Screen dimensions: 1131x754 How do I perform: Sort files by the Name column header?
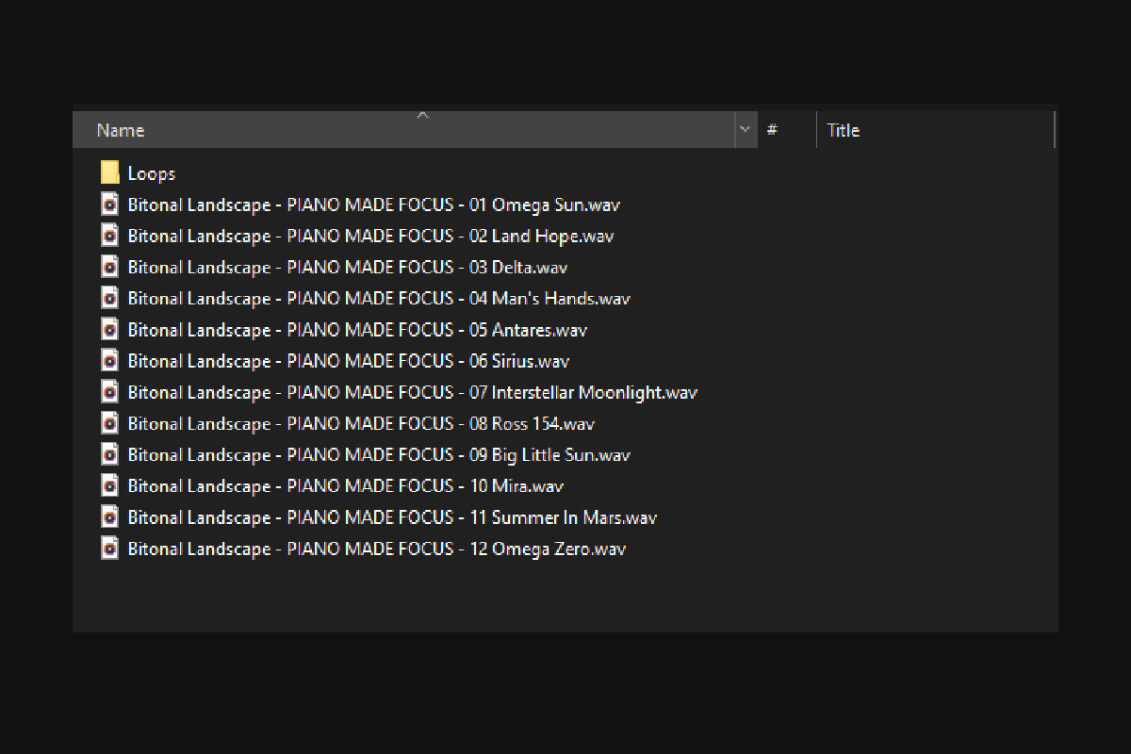pos(121,130)
